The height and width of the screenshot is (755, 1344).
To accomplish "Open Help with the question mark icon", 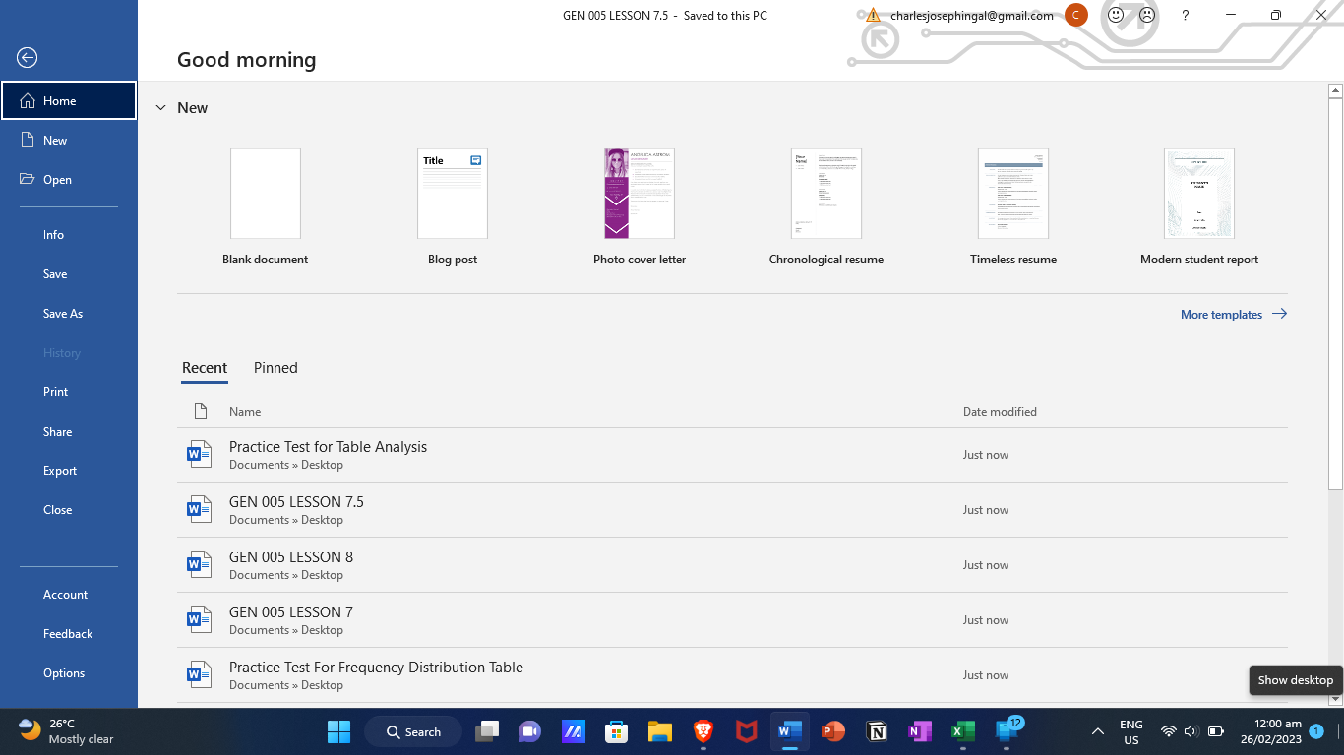I will click(1186, 16).
